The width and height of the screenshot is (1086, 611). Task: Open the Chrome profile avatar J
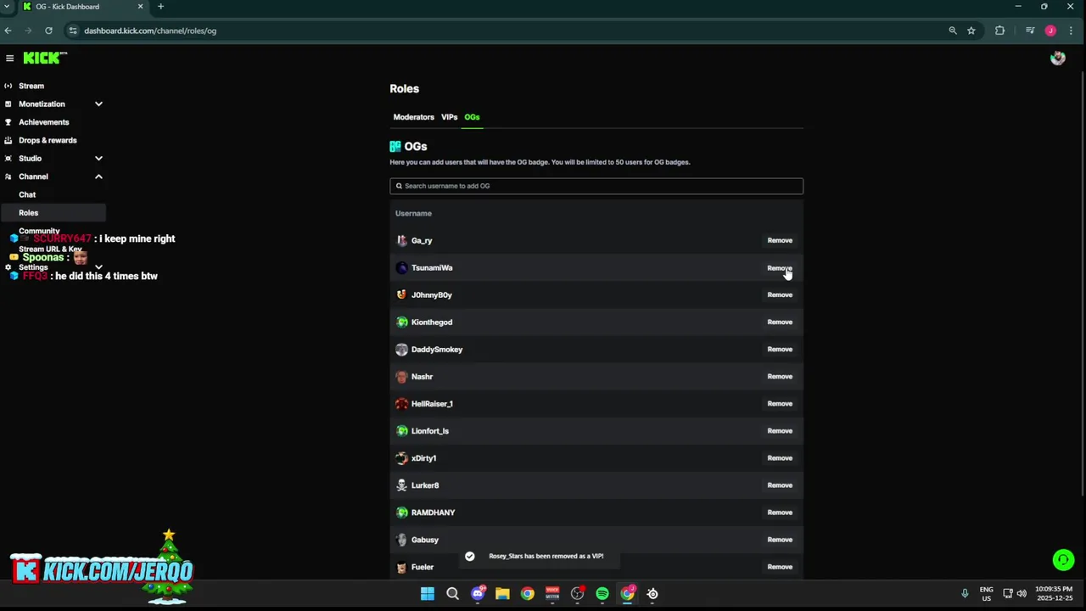[x=1050, y=31]
